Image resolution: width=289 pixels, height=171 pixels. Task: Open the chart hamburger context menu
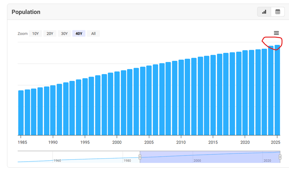click(276, 33)
